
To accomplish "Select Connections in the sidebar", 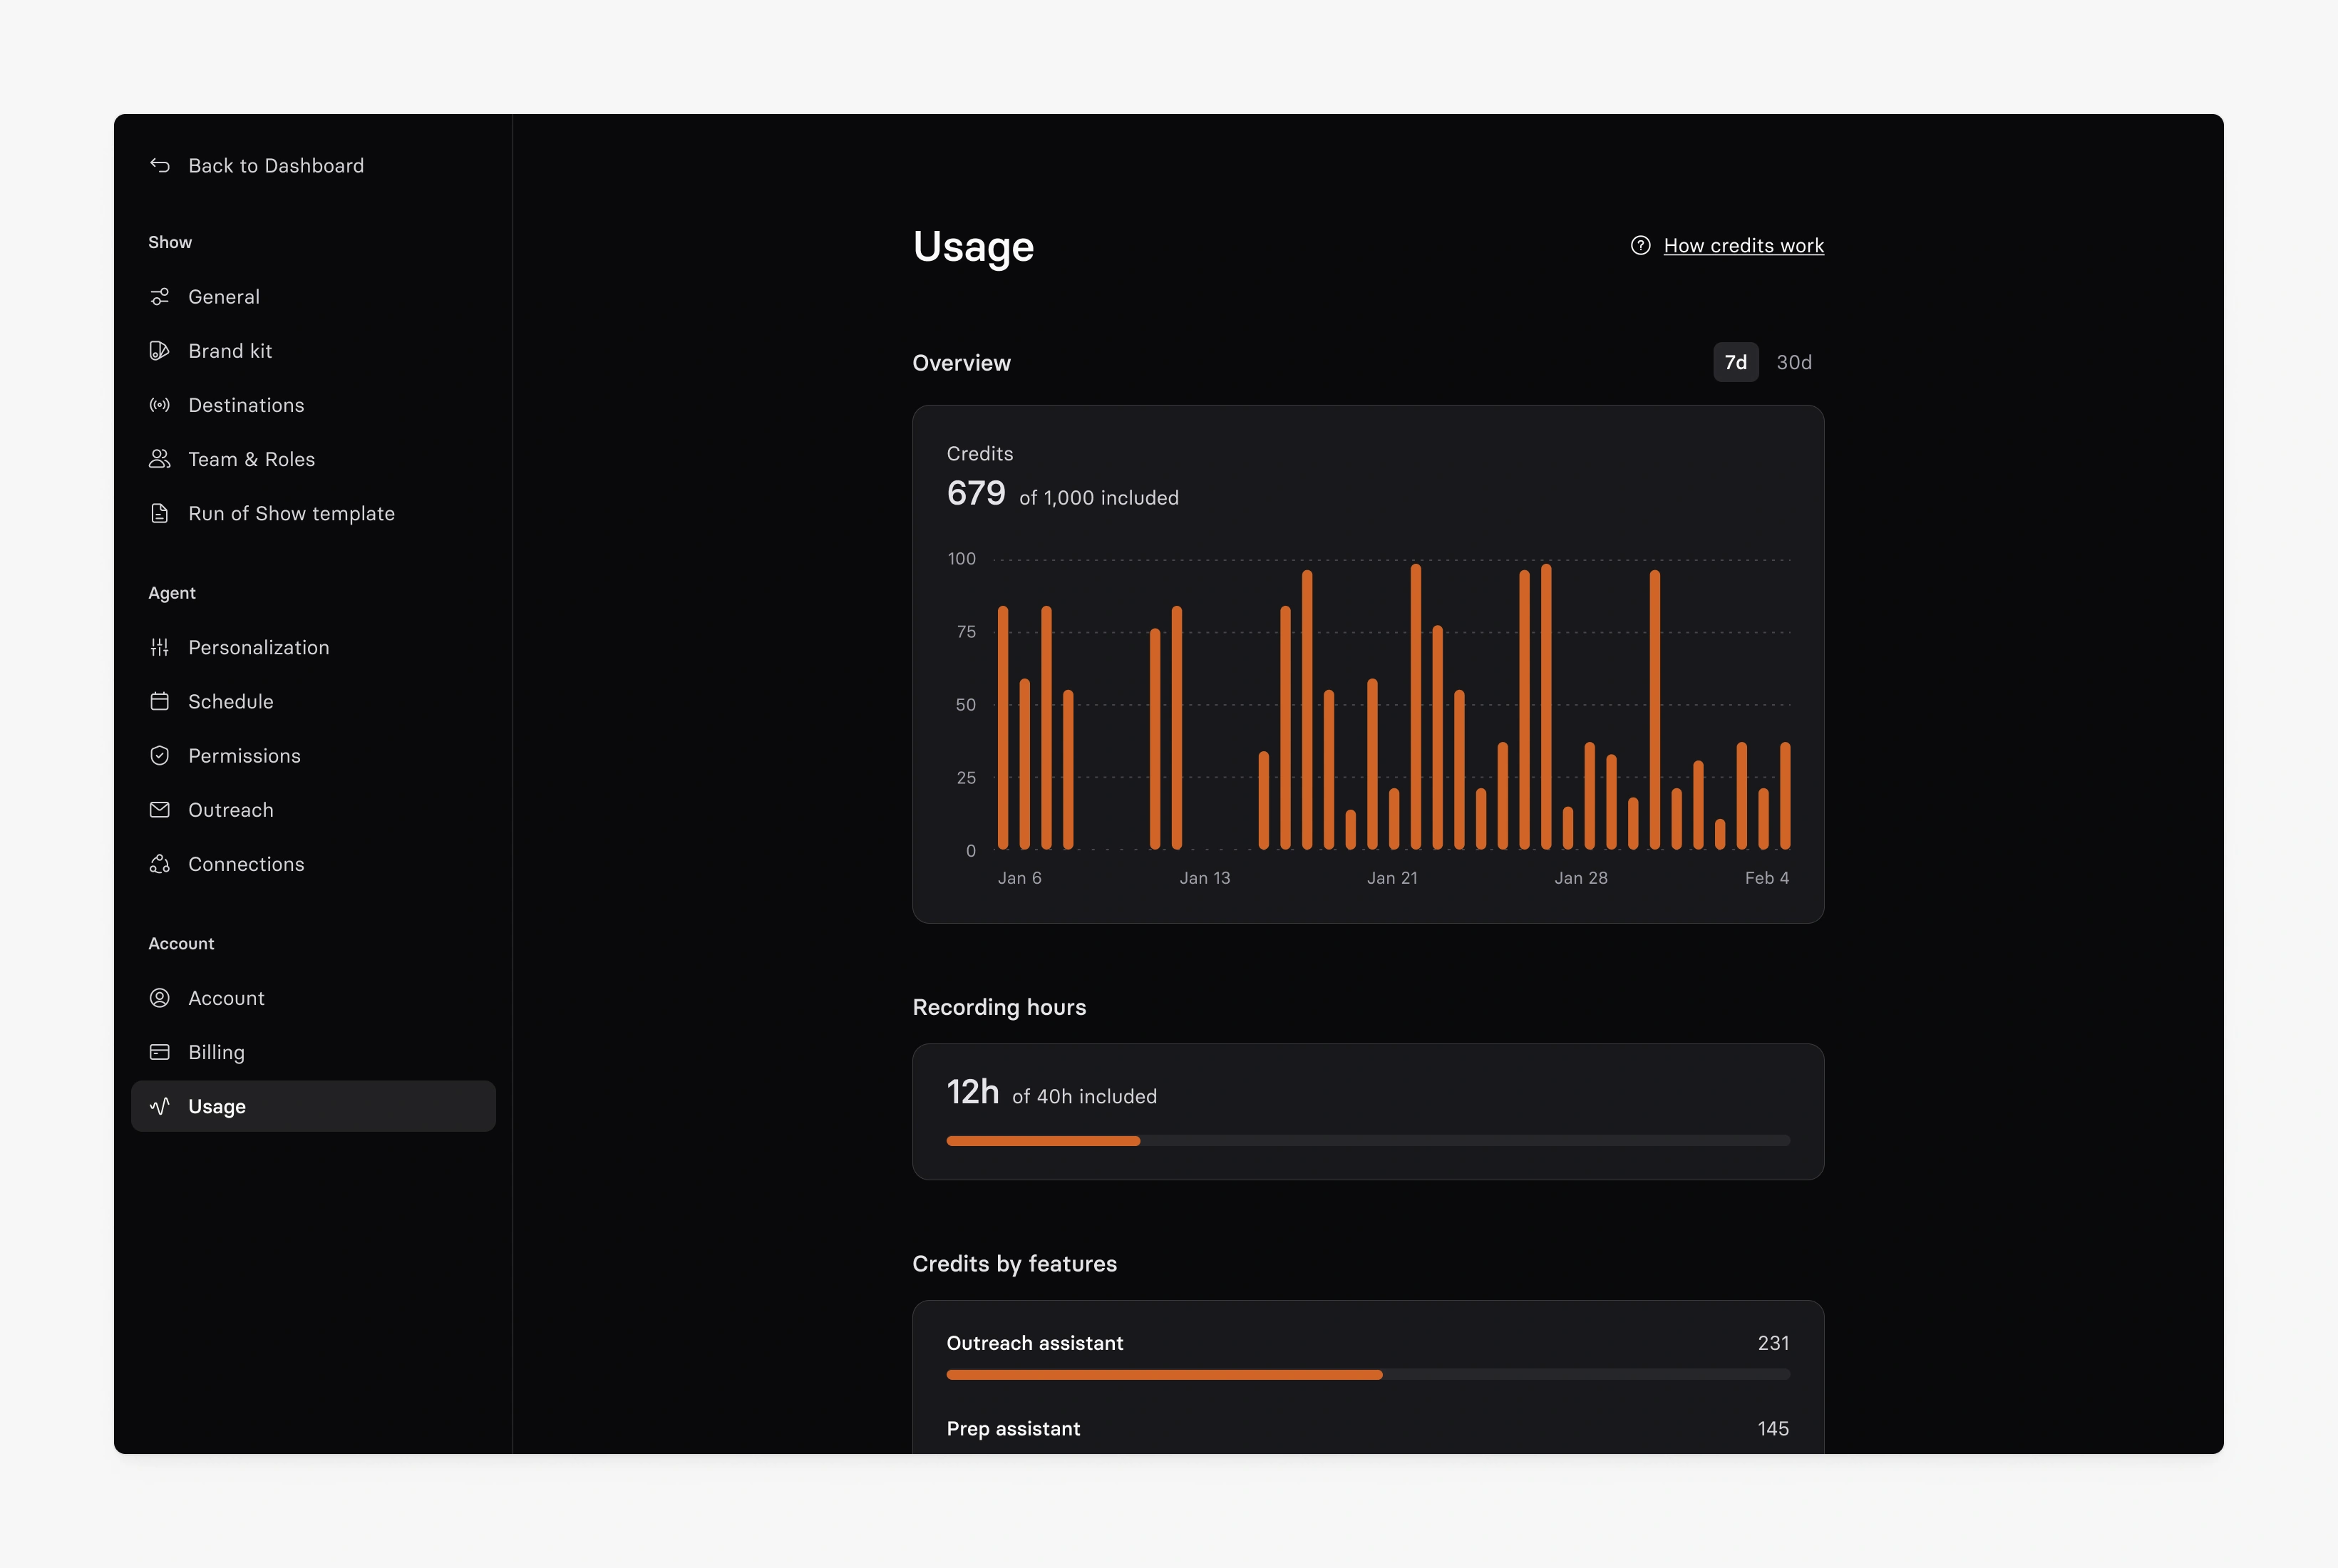I will [313, 864].
